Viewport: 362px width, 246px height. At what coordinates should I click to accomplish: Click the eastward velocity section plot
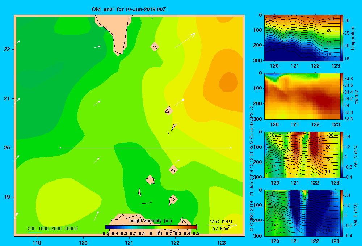click(302, 213)
